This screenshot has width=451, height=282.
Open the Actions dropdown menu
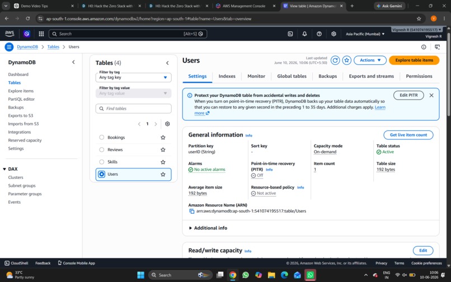click(x=370, y=60)
